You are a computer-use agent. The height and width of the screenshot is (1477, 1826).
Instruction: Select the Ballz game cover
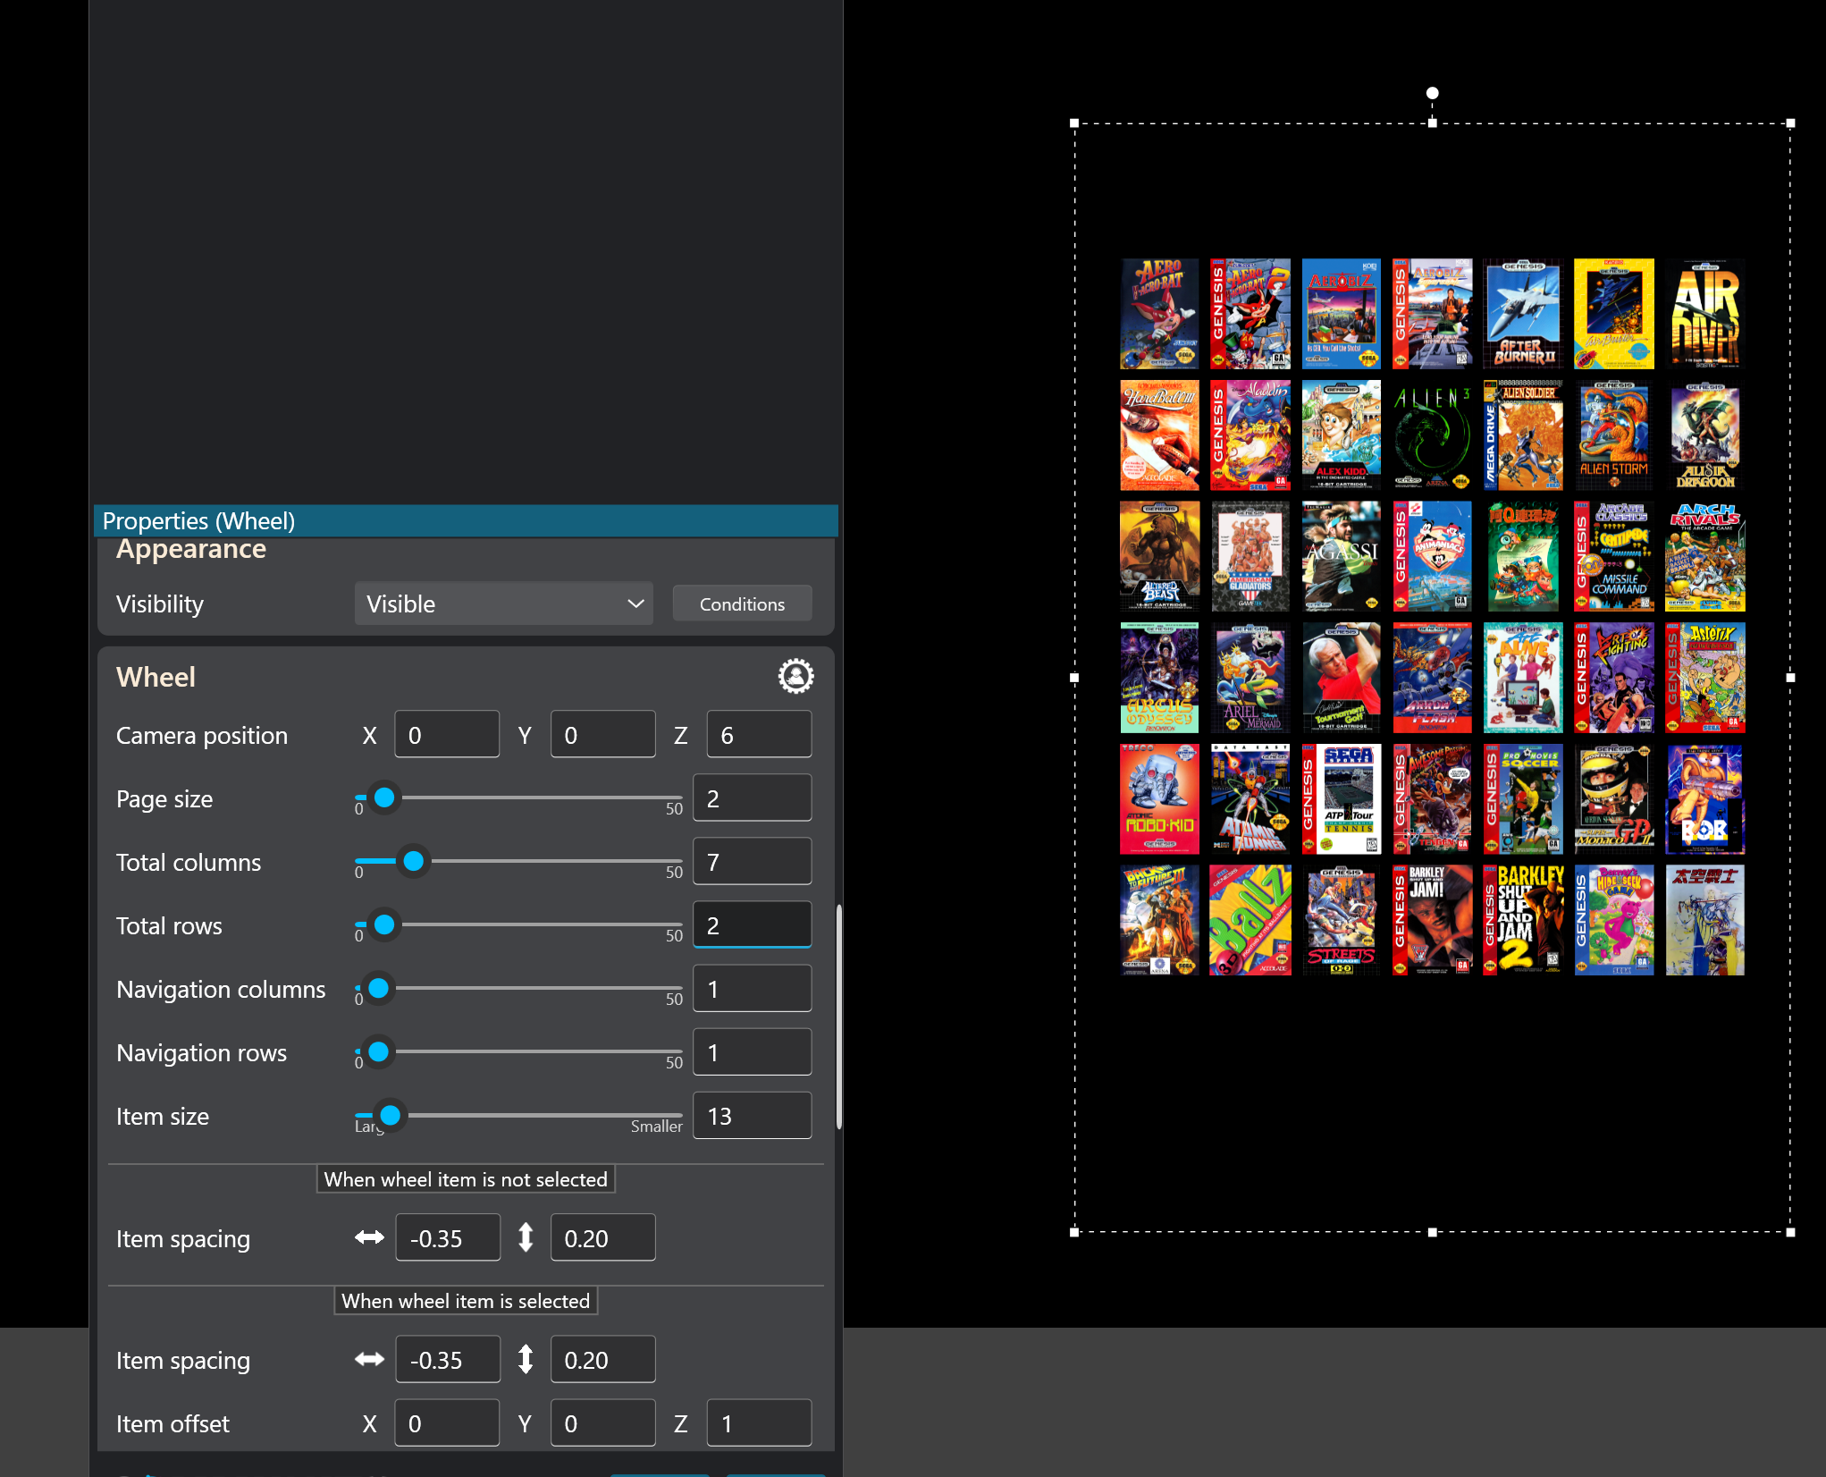point(1250,920)
